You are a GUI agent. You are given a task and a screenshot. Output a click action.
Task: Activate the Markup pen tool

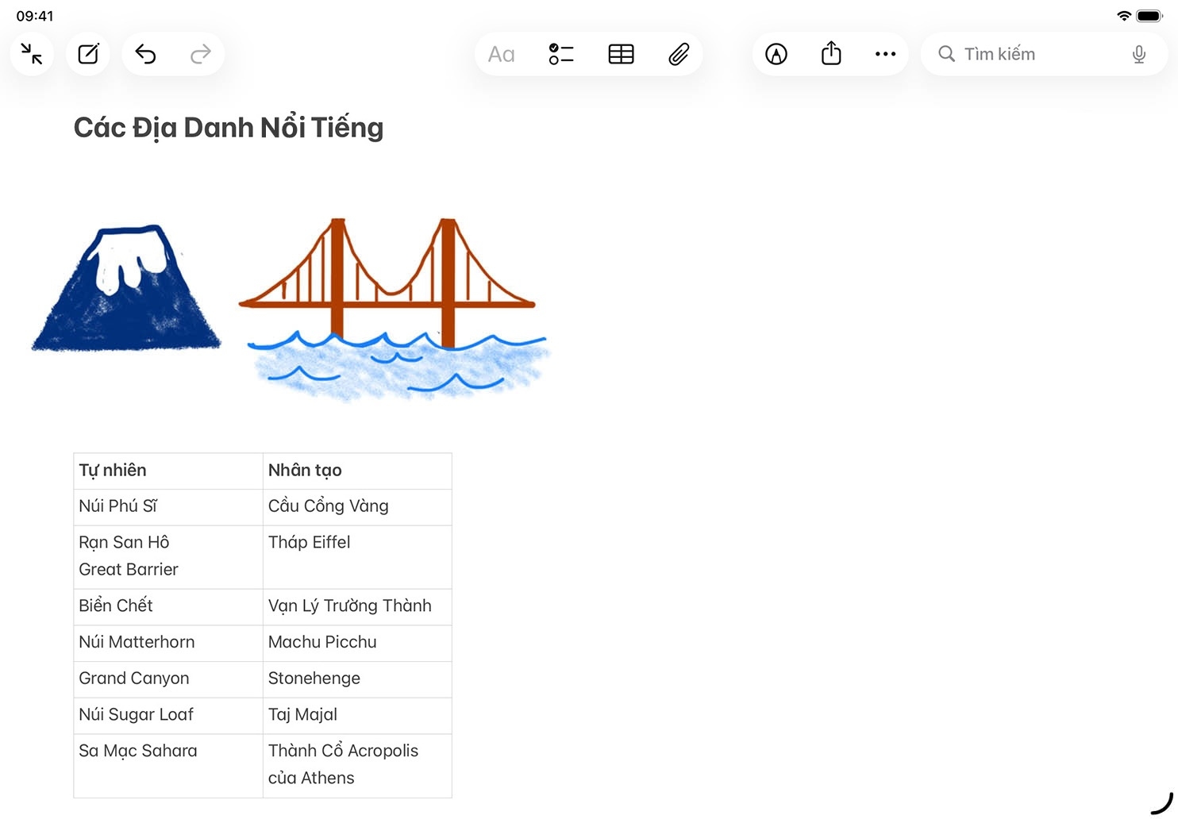[776, 54]
